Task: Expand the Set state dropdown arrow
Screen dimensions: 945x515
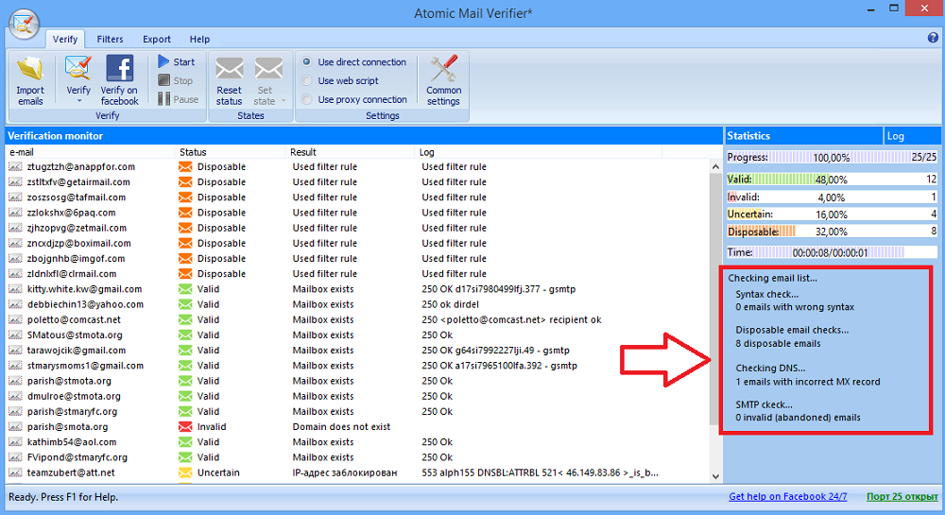Action: click(283, 101)
